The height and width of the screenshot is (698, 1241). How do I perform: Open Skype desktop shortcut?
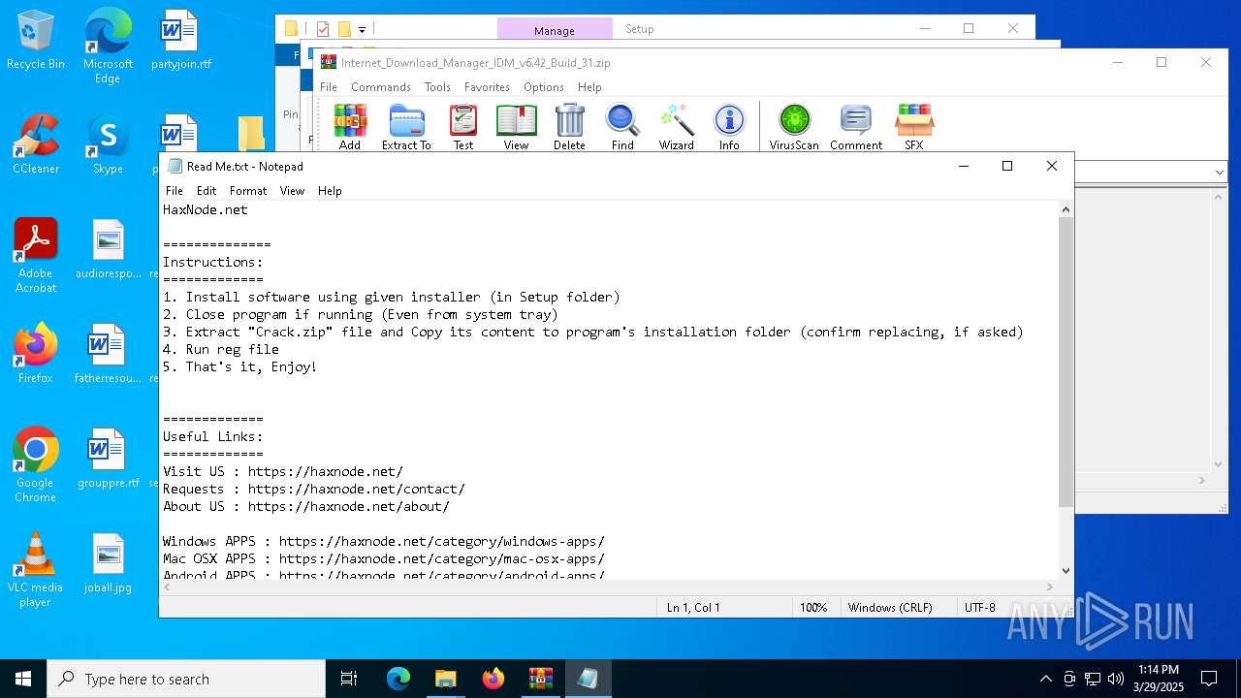[108, 145]
